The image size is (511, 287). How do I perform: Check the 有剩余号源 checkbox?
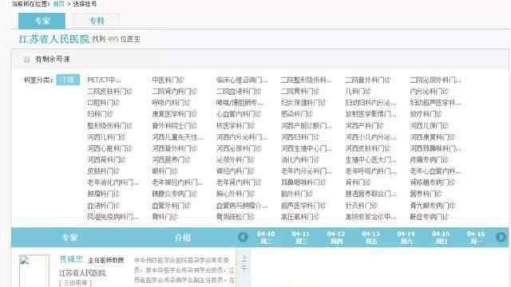26,59
